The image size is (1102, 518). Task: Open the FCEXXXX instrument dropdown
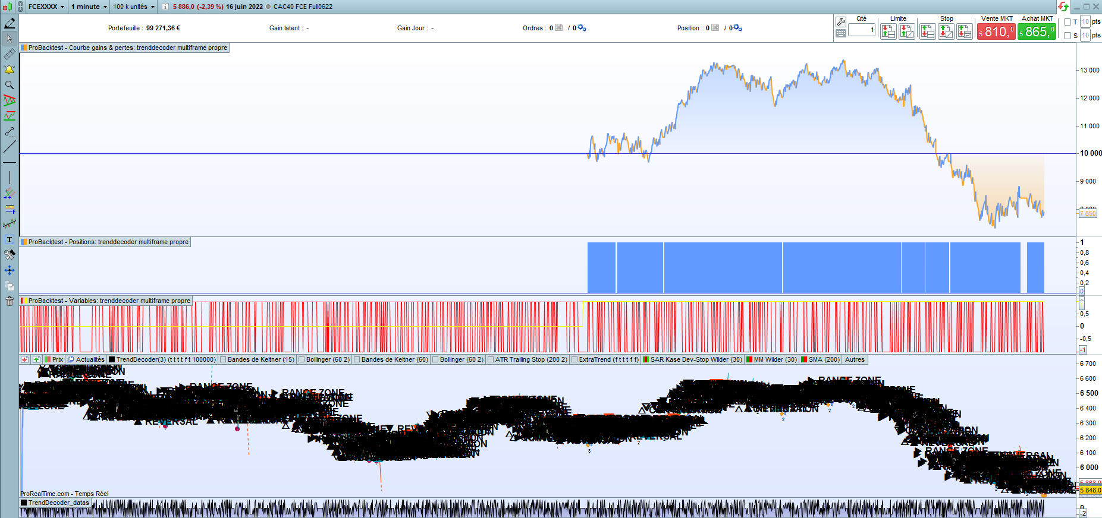[x=46, y=7]
